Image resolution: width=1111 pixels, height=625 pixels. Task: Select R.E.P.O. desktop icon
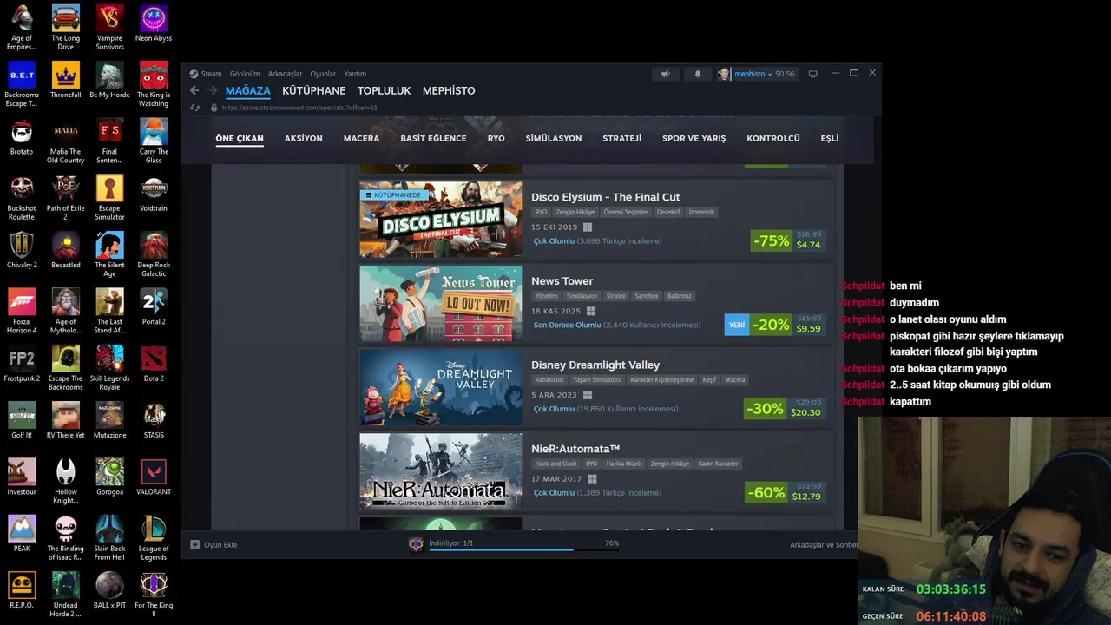(22, 589)
